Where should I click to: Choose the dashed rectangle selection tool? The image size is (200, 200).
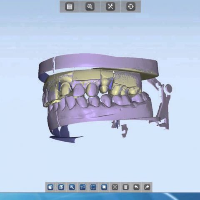pyautogui.click(x=93, y=187)
